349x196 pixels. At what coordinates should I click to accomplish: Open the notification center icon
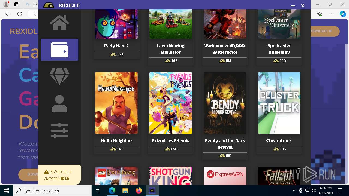340,191
